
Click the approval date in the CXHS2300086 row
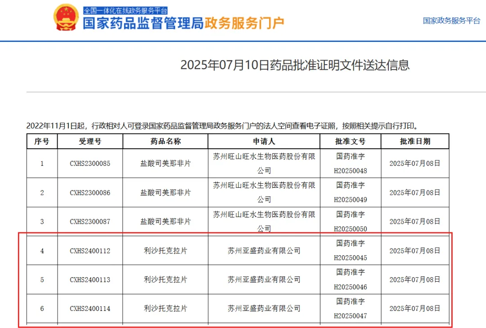coord(415,193)
